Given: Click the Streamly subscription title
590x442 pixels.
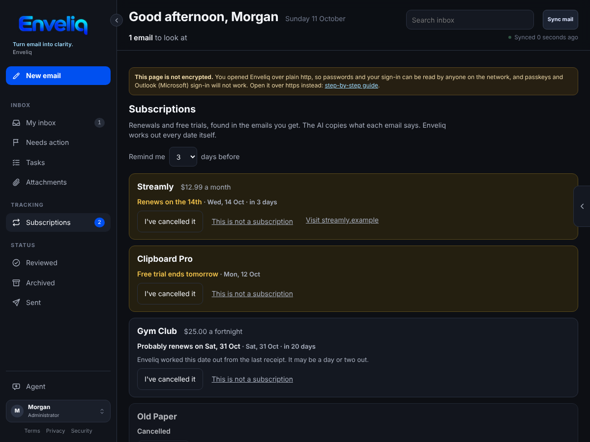Looking at the screenshot, I should 155,187.
